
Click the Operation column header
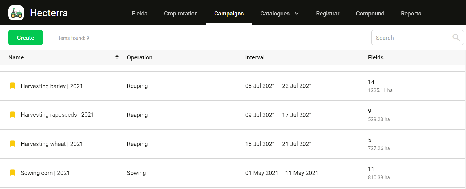140,57
